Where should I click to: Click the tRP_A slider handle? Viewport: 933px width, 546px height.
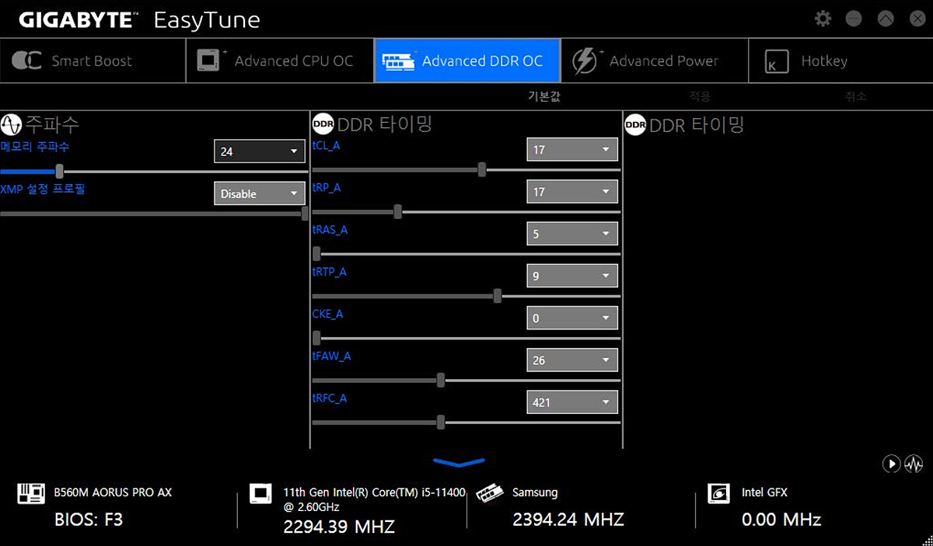pos(398,211)
